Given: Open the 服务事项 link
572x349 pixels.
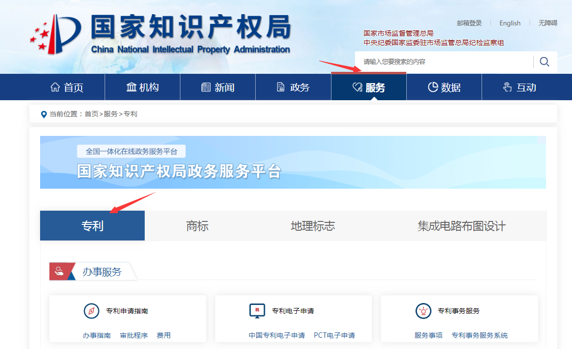Looking at the screenshot, I should point(429,335).
